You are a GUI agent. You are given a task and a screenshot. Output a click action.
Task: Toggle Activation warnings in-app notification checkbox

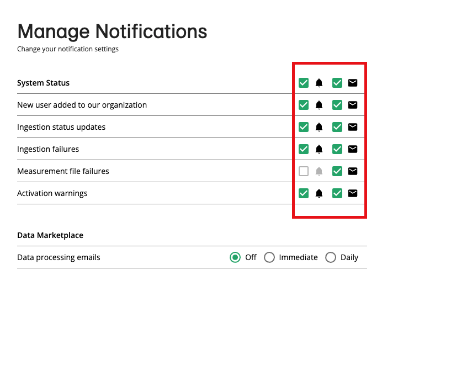pos(304,193)
